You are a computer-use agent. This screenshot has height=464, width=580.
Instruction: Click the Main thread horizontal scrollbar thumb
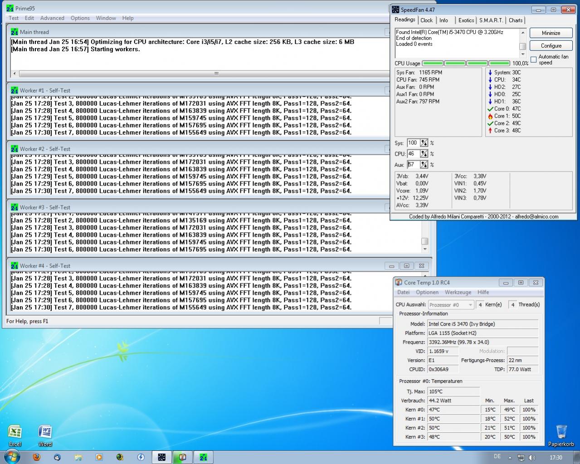click(x=216, y=73)
